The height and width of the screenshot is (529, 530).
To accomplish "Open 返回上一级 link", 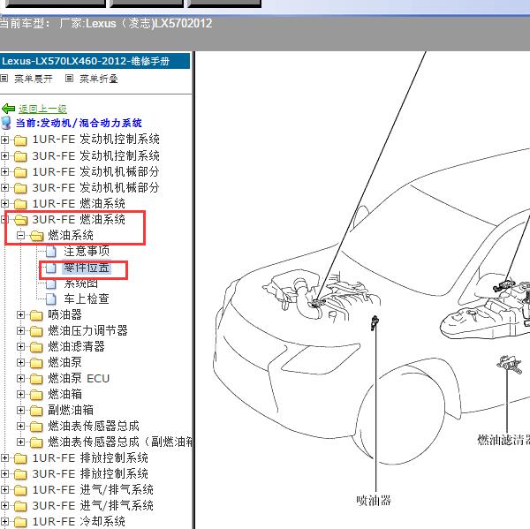I will [x=42, y=109].
